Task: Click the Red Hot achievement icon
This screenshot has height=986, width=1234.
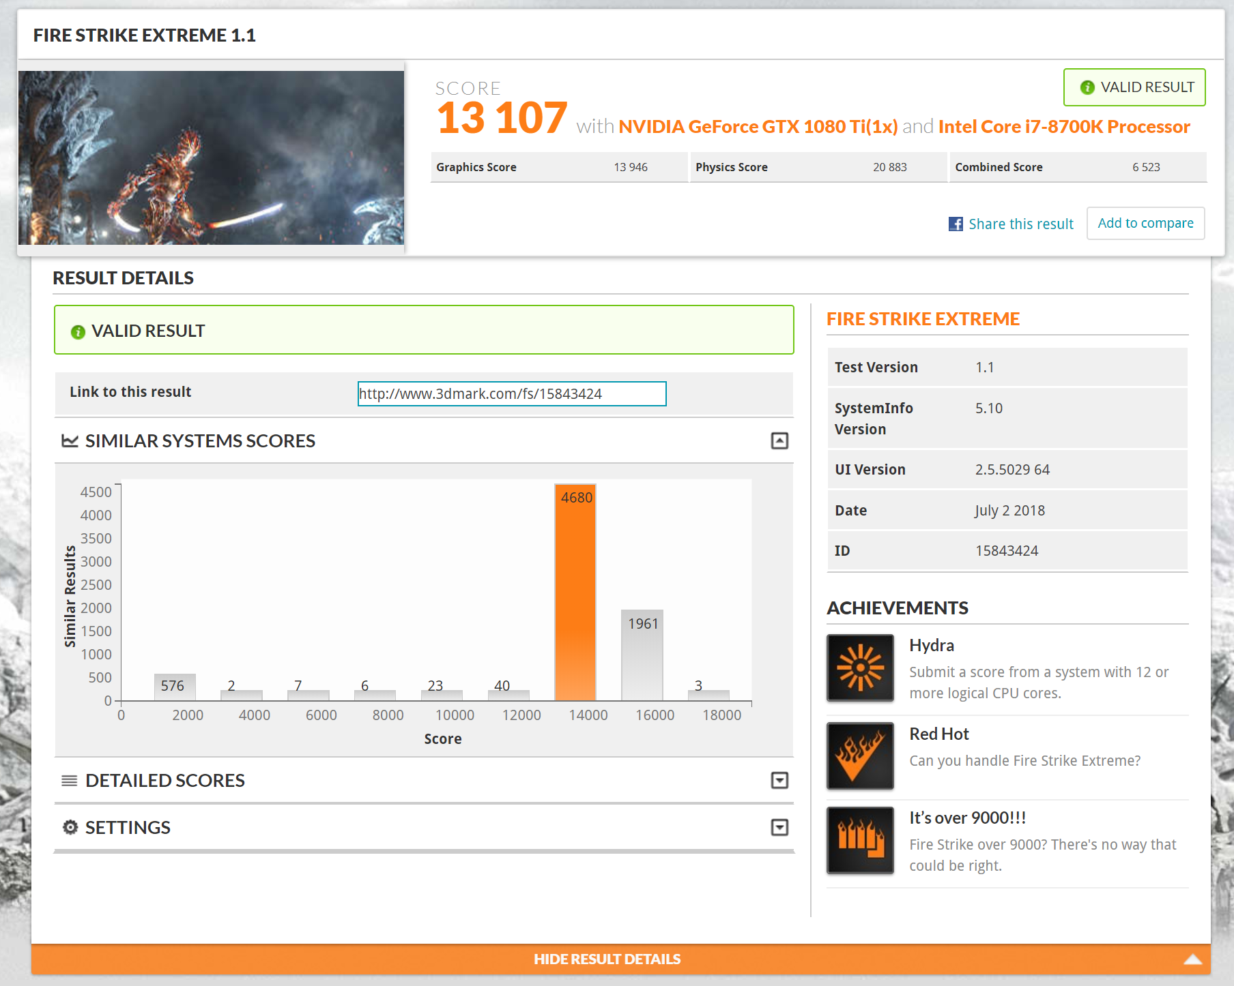Action: (x=860, y=756)
